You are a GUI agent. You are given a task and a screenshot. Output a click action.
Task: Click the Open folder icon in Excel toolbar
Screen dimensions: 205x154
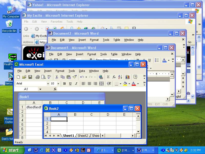pyautogui.click(x=24, y=77)
